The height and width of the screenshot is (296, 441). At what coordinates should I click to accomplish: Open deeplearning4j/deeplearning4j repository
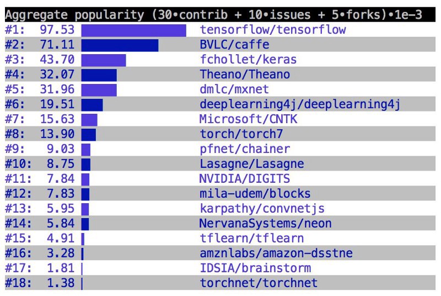(300, 104)
